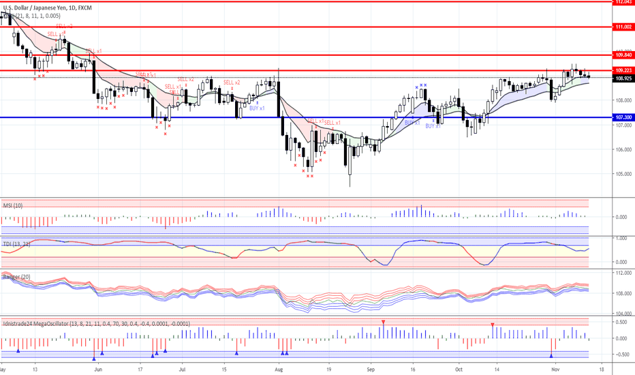635x375 pixels.
Task: Open the MSI (10) indicator label
Action: click(13, 205)
